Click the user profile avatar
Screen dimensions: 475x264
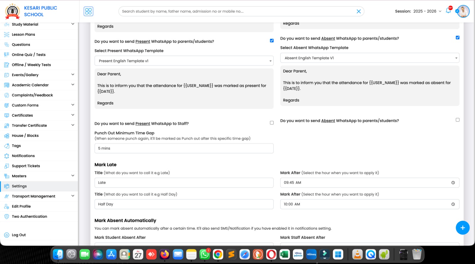[x=463, y=11]
